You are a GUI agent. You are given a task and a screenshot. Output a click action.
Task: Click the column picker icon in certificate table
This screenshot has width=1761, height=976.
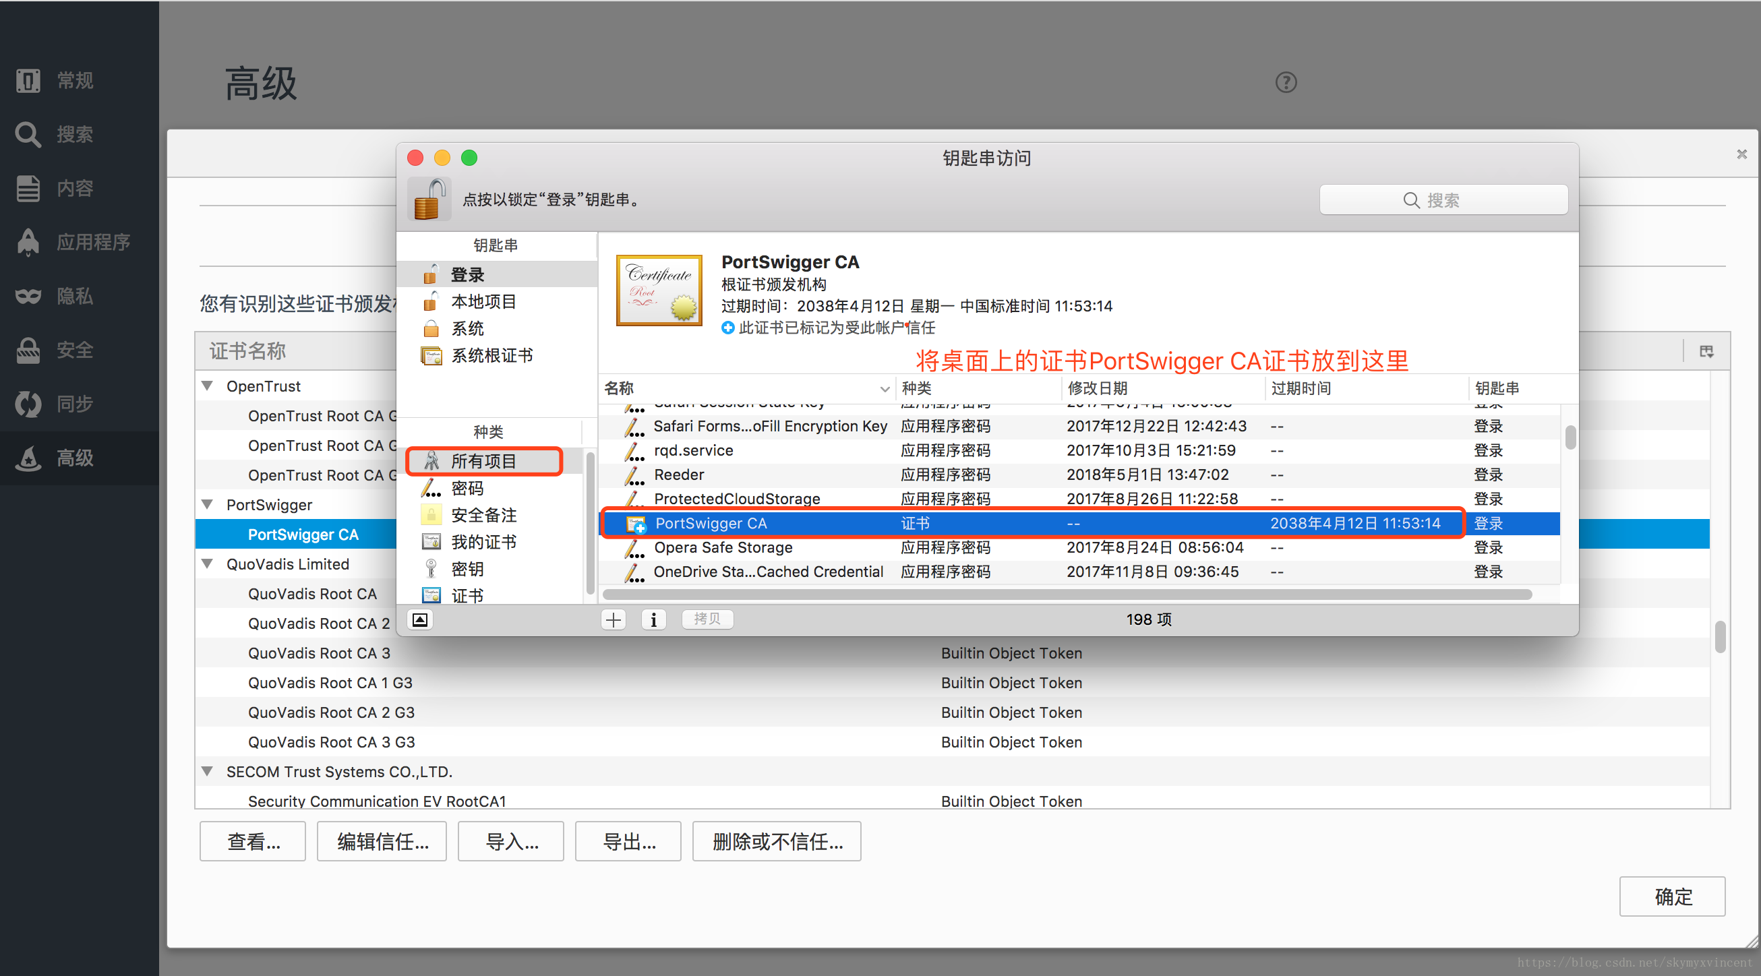point(1707,351)
